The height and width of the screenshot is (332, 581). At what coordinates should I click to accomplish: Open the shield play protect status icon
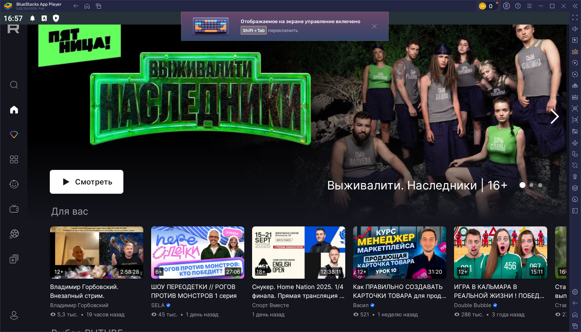56,18
